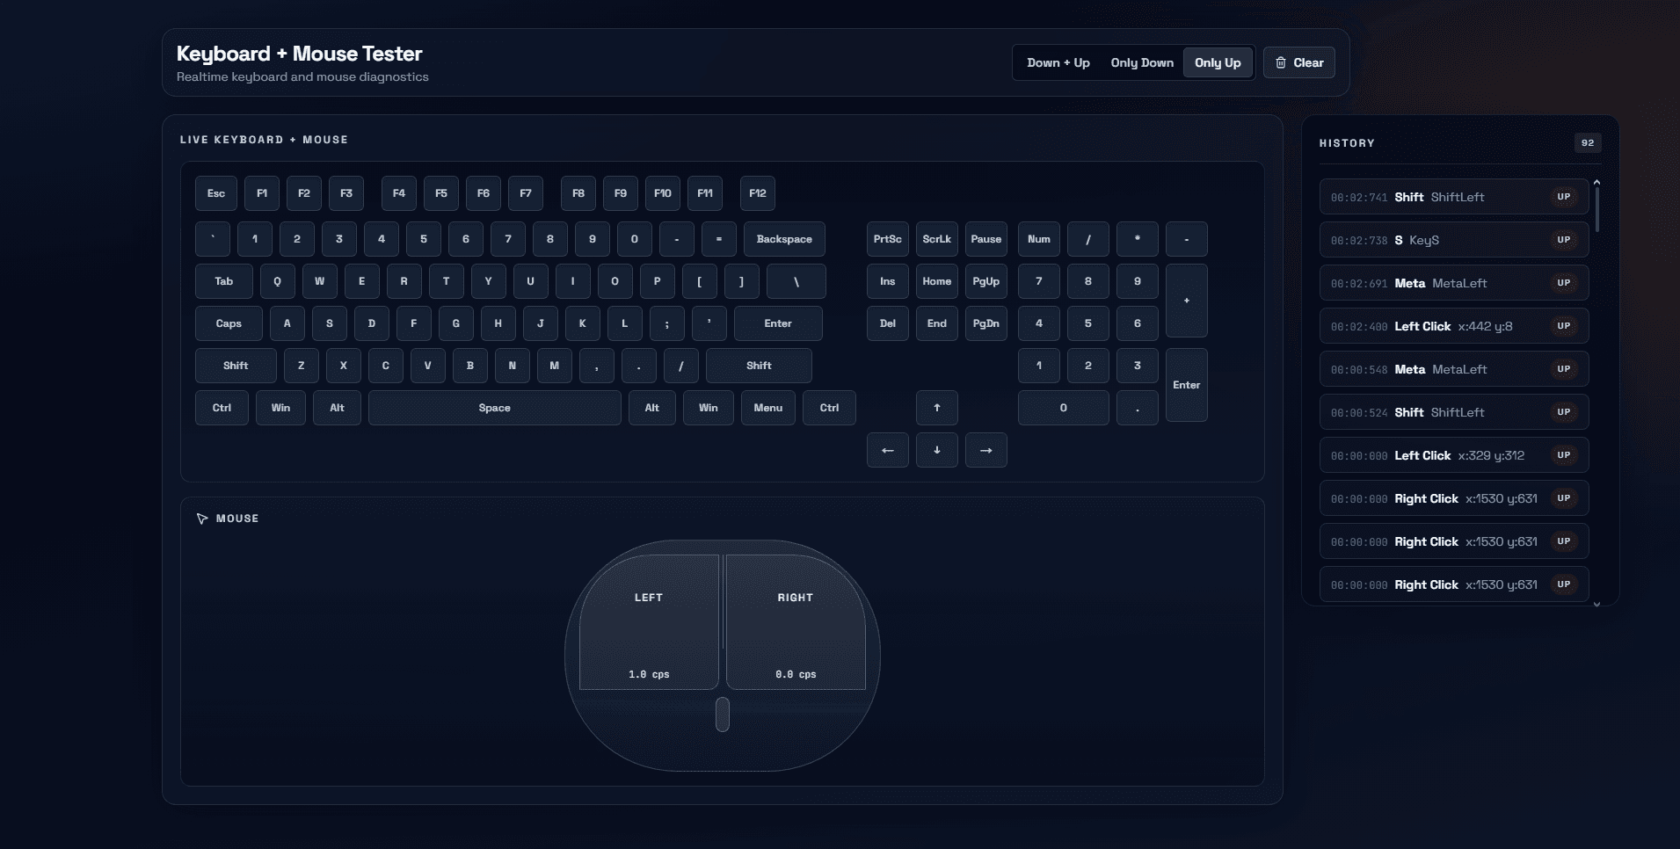Click the numpad plus key

[1187, 301]
